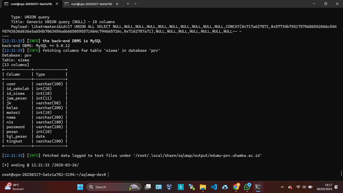343x193 pixels.
Task: Open File Explorer from the taskbar
Action: click(x=203, y=187)
